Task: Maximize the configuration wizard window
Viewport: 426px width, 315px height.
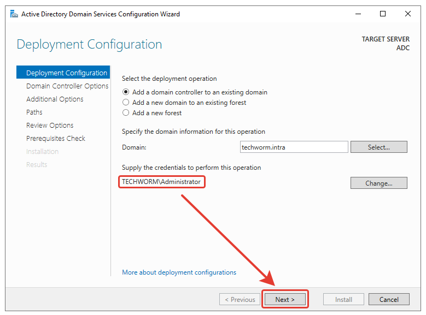Action: coord(382,14)
